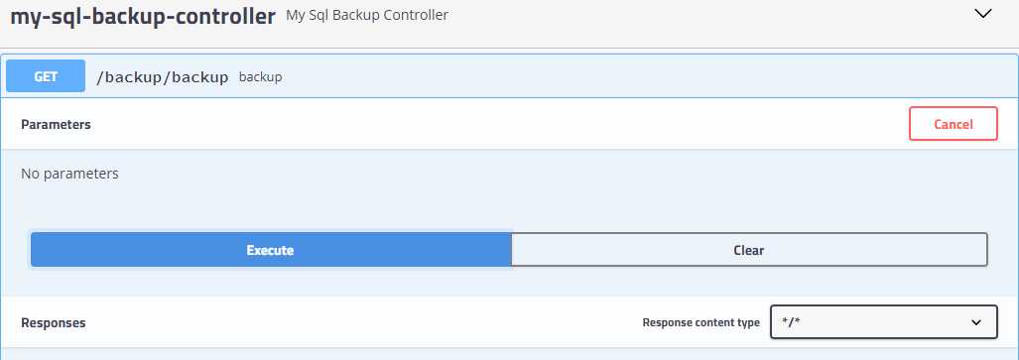Click the blue GET method badge
The height and width of the screenshot is (360, 1019).
pos(46,76)
